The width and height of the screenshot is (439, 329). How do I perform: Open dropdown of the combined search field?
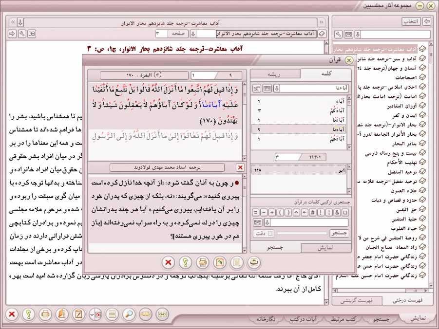pyautogui.click(x=267, y=222)
